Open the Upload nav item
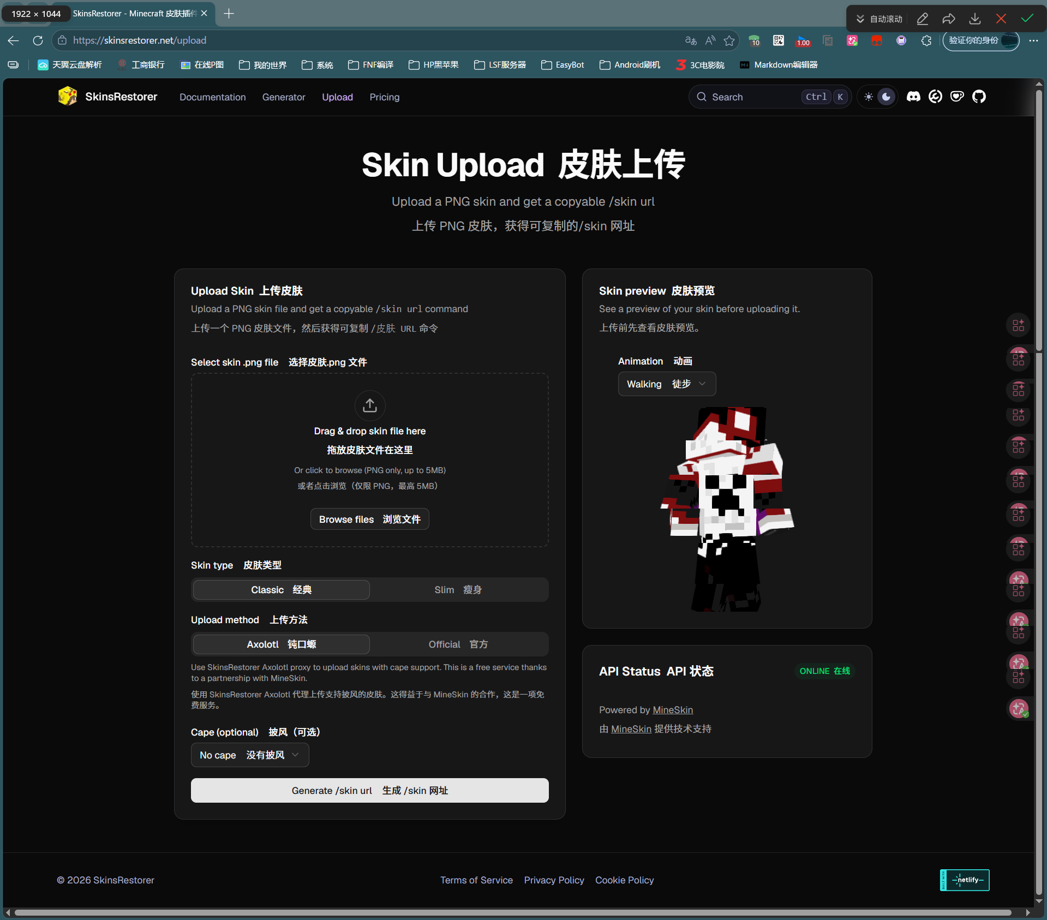This screenshot has width=1047, height=920. [x=337, y=97]
